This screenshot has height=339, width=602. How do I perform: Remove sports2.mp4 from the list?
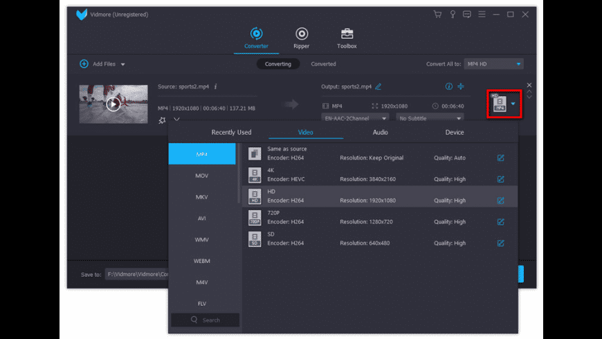point(529,85)
